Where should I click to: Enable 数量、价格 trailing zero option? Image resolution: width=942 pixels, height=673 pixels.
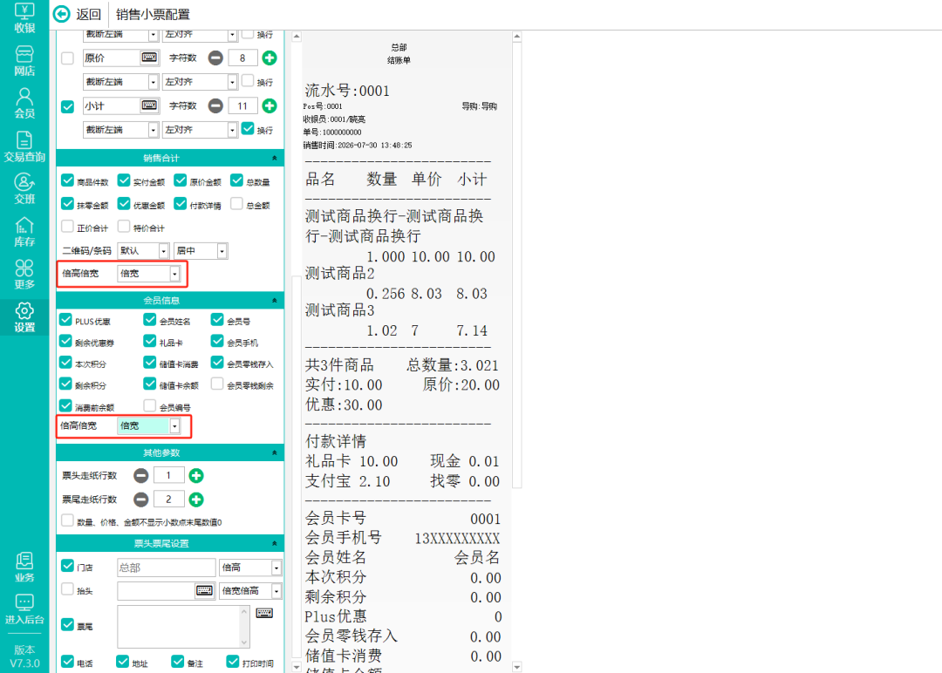(67, 521)
